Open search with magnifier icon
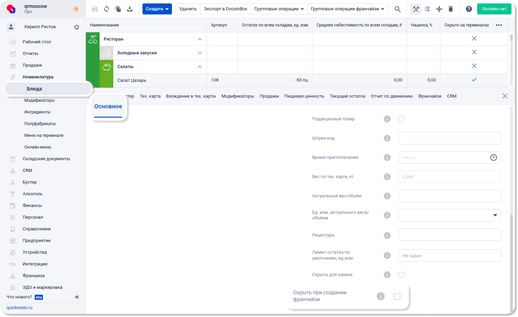This screenshot has height=317, width=518. coord(398,9)
